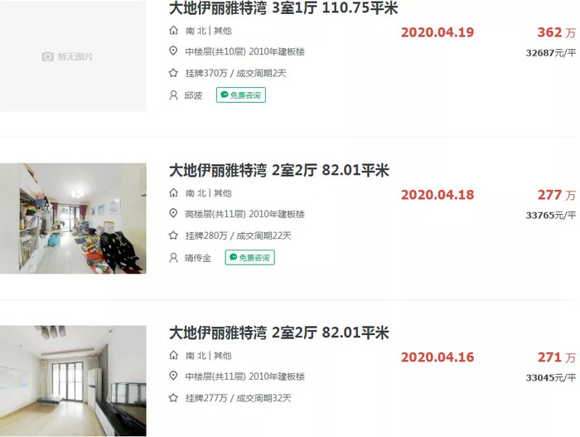Click 免费咨询 button for agent 邱波

pos(241,95)
